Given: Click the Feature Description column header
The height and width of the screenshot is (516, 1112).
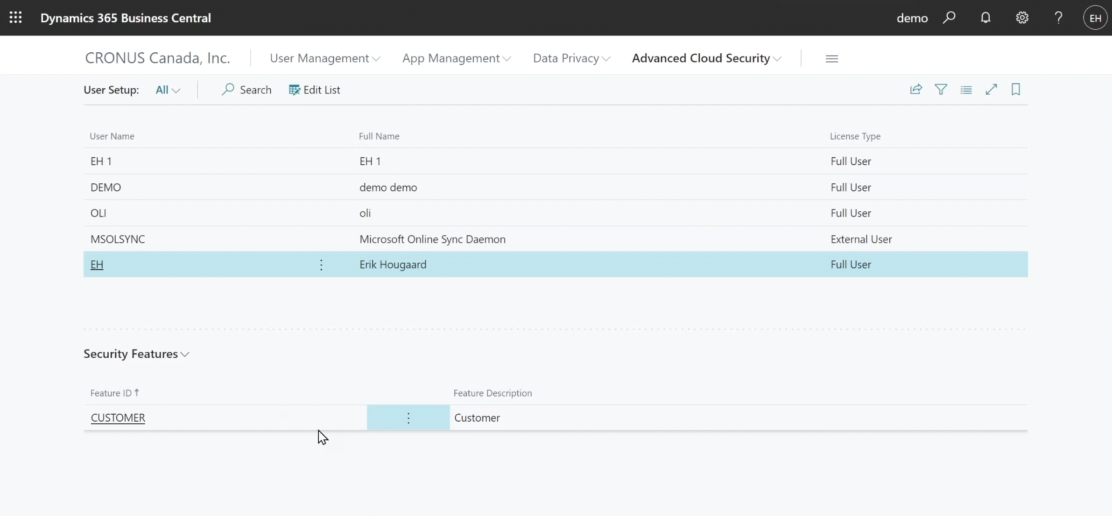Looking at the screenshot, I should tap(493, 393).
